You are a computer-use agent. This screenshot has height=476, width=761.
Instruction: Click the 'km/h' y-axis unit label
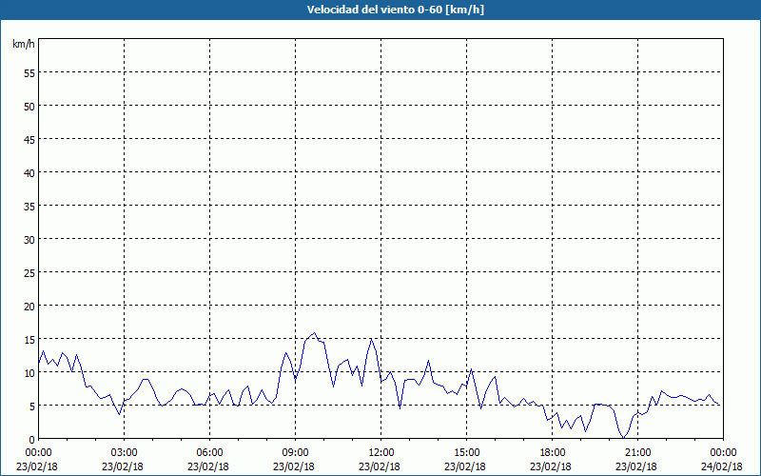click(24, 44)
